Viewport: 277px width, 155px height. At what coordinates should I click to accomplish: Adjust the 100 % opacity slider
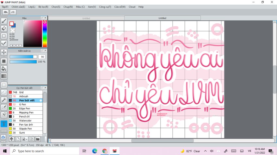[23, 62]
